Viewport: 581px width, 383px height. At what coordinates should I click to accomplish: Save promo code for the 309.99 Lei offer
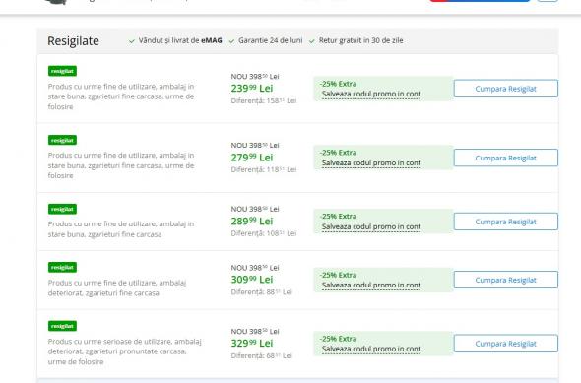pos(371,286)
